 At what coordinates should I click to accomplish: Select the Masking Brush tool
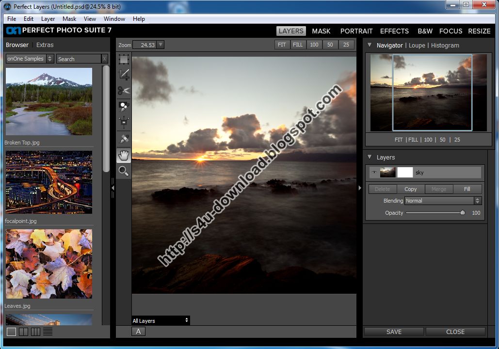pyautogui.click(x=124, y=107)
